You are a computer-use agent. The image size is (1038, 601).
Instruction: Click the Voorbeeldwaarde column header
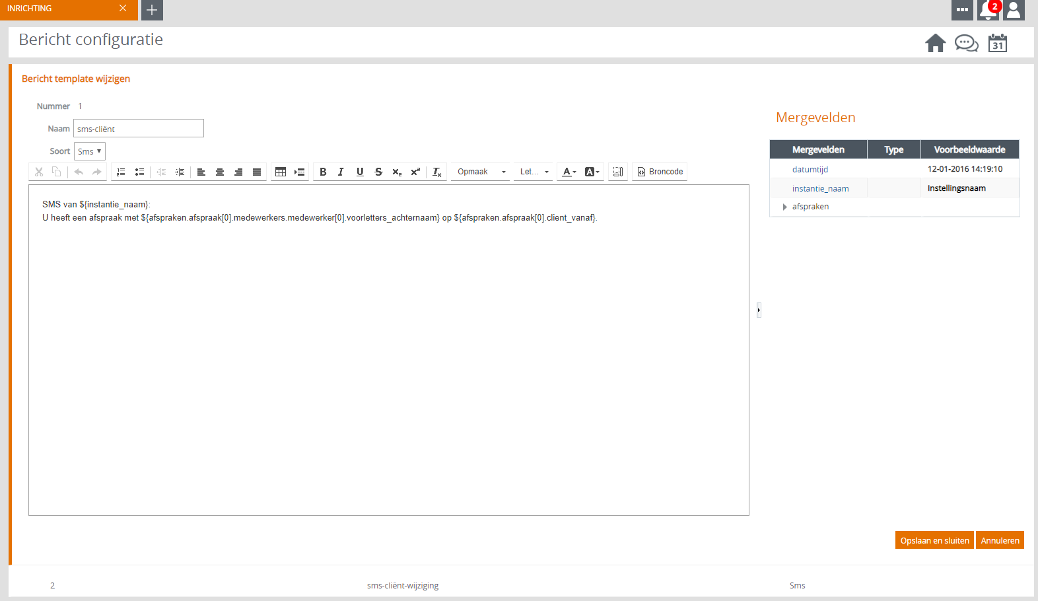[970, 149]
